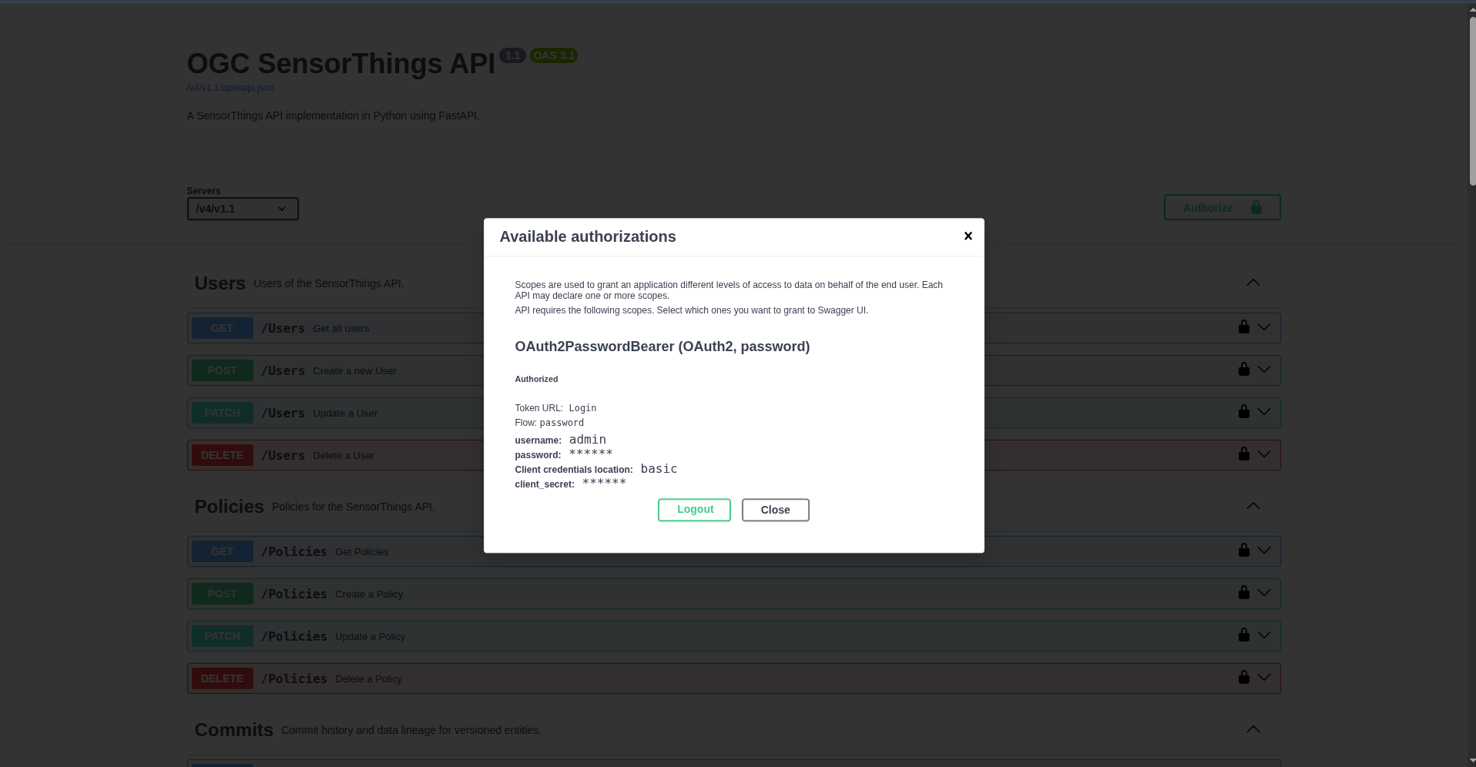Image resolution: width=1476 pixels, height=767 pixels.
Task: Click the 'Authorized' status label
Action: click(x=536, y=379)
